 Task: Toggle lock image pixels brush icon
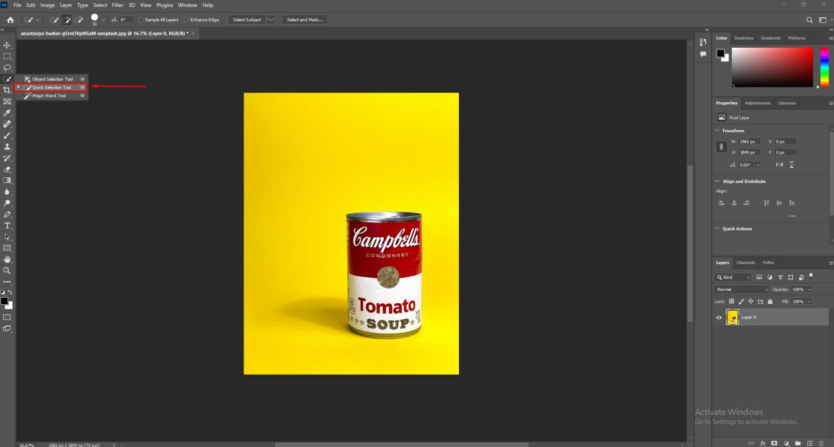tap(741, 301)
